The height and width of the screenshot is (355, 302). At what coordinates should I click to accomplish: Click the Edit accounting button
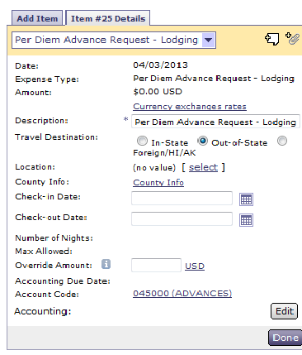pos(284,311)
